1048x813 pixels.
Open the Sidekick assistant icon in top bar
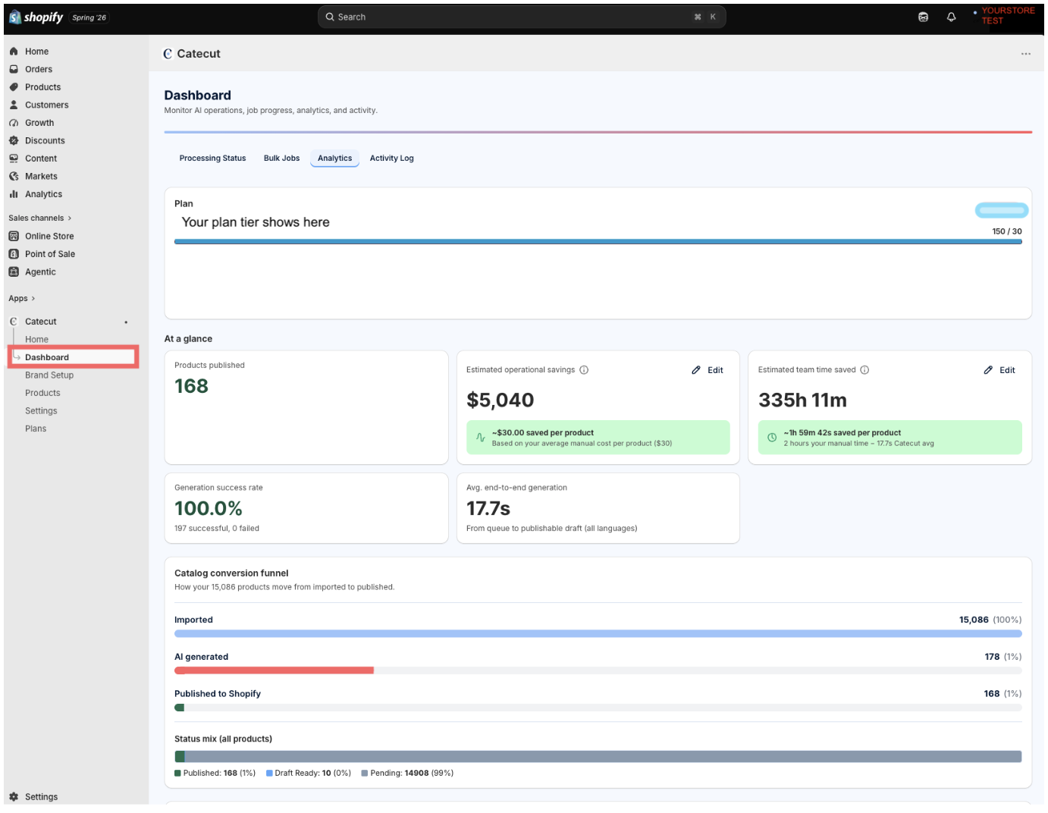(923, 17)
